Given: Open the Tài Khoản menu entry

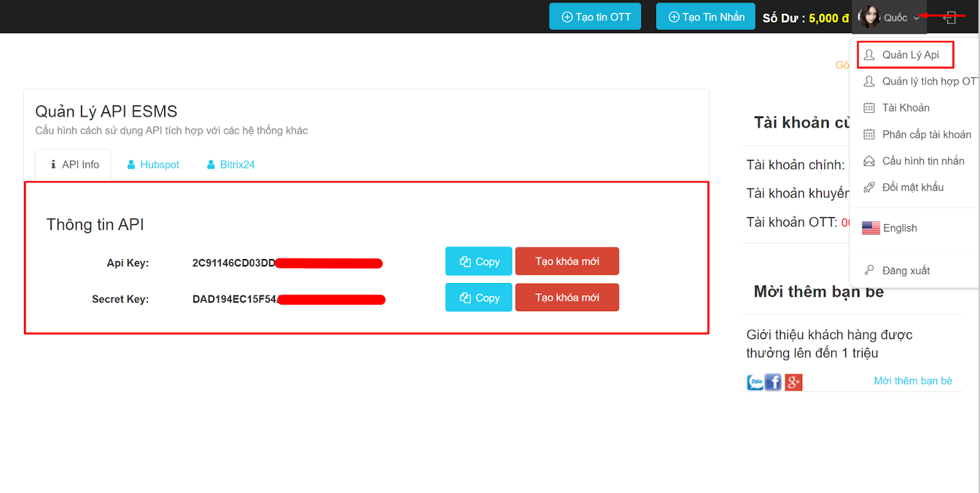Looking at the screenshot, I should tap(905, 108).
